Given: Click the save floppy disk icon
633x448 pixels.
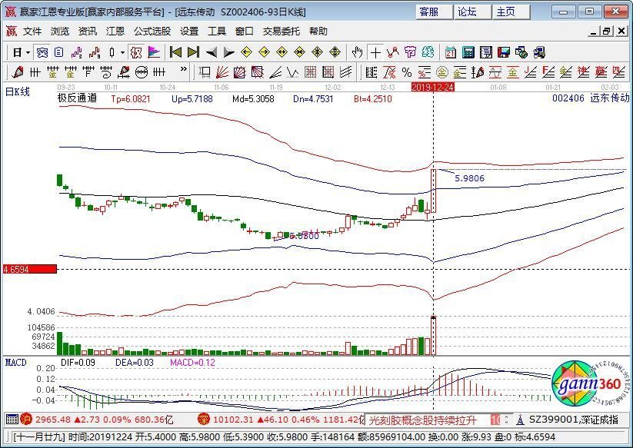Looking at the screenshot, I should 504,52.
